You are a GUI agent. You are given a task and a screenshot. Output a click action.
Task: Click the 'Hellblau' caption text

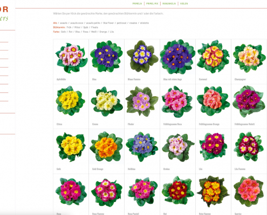point(132,169)
